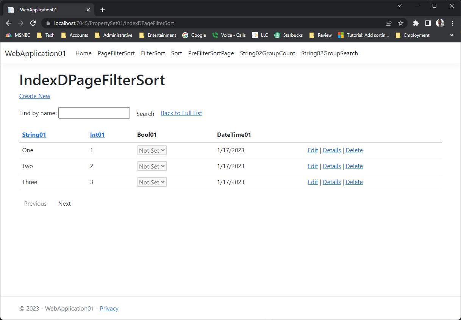461x320 pixels.
Task: Open the Tech bookmarks folder
Action: click(x=45, y=35)
